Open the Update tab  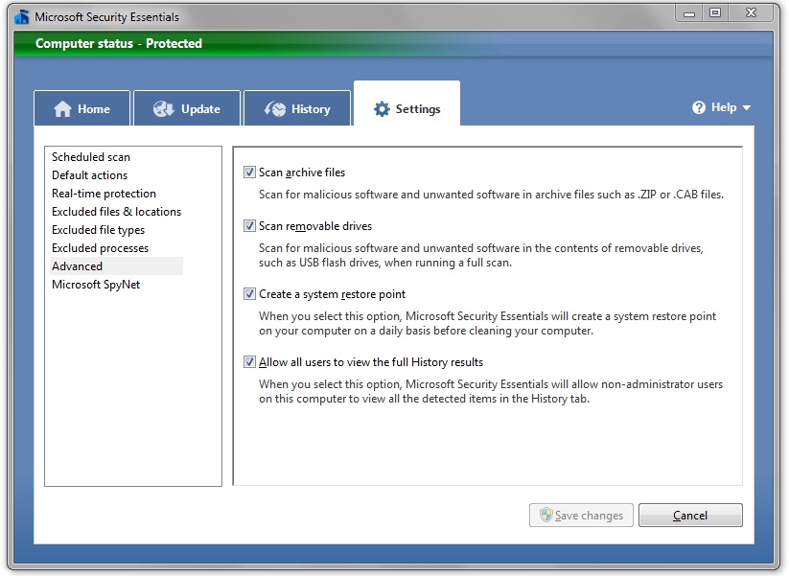tap(187, 107)
